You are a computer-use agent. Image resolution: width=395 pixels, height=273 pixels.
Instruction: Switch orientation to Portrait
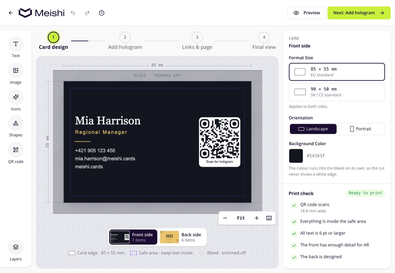pos(361,129)
